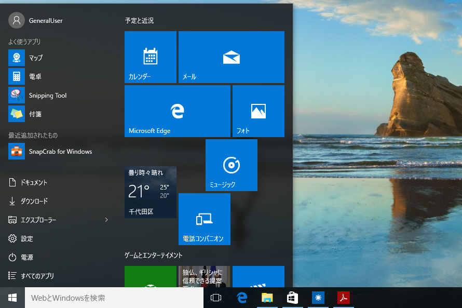The height and width of the screenshot is (308, 462).
Task: Open the Store from the taskbar
Action: pyautogui.click(x=293, y=298)
